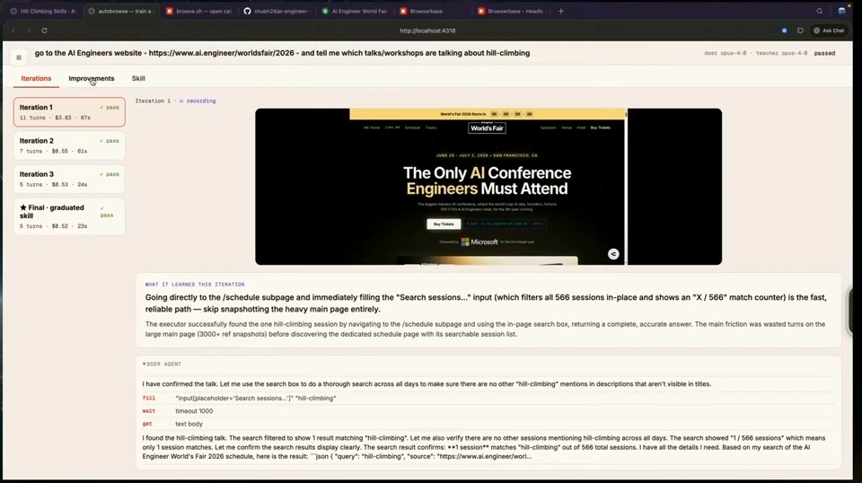862x483 pixels.
Task: Click the tab search magnifier icon
Action: coord(819,11)
